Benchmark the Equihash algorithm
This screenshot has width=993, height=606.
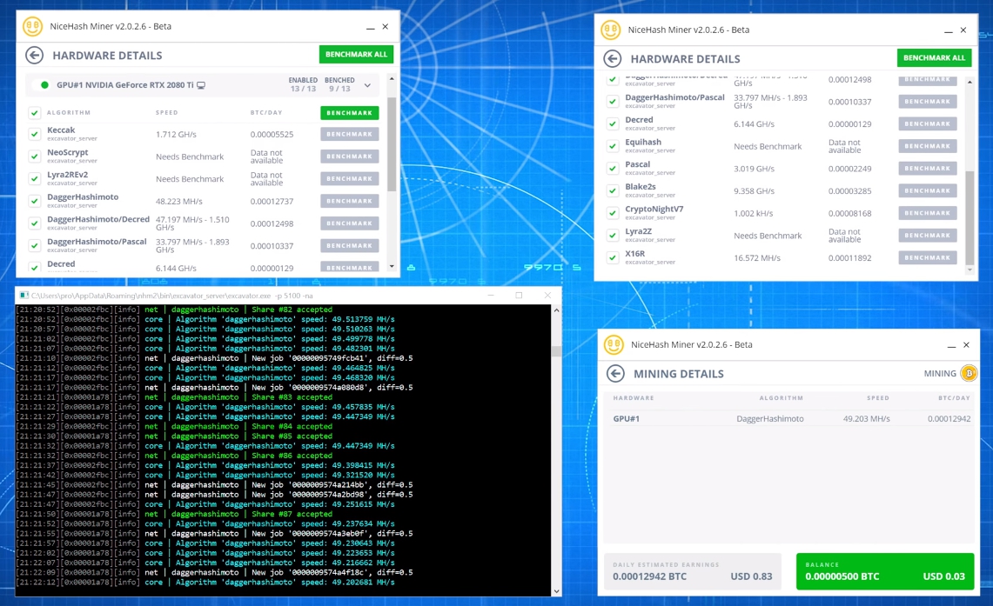click(x=928, y=146)
